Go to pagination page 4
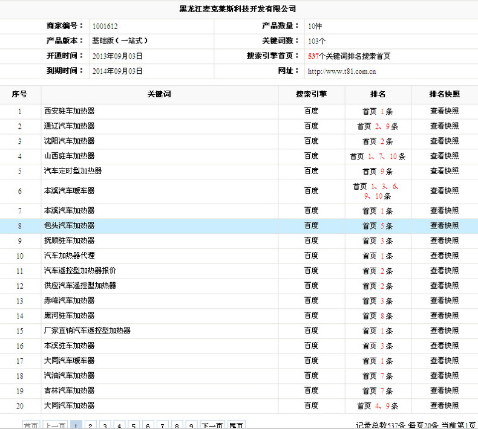Viewport: 478px width, 429px height. point(119,425)
